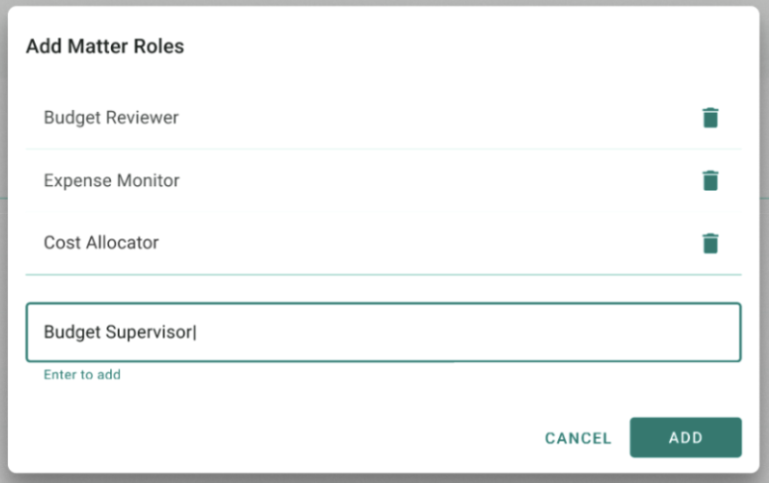Click the ADD button
Image resolution: width=769 pixels, height=483 pixels.
click(x=686, y=437)
